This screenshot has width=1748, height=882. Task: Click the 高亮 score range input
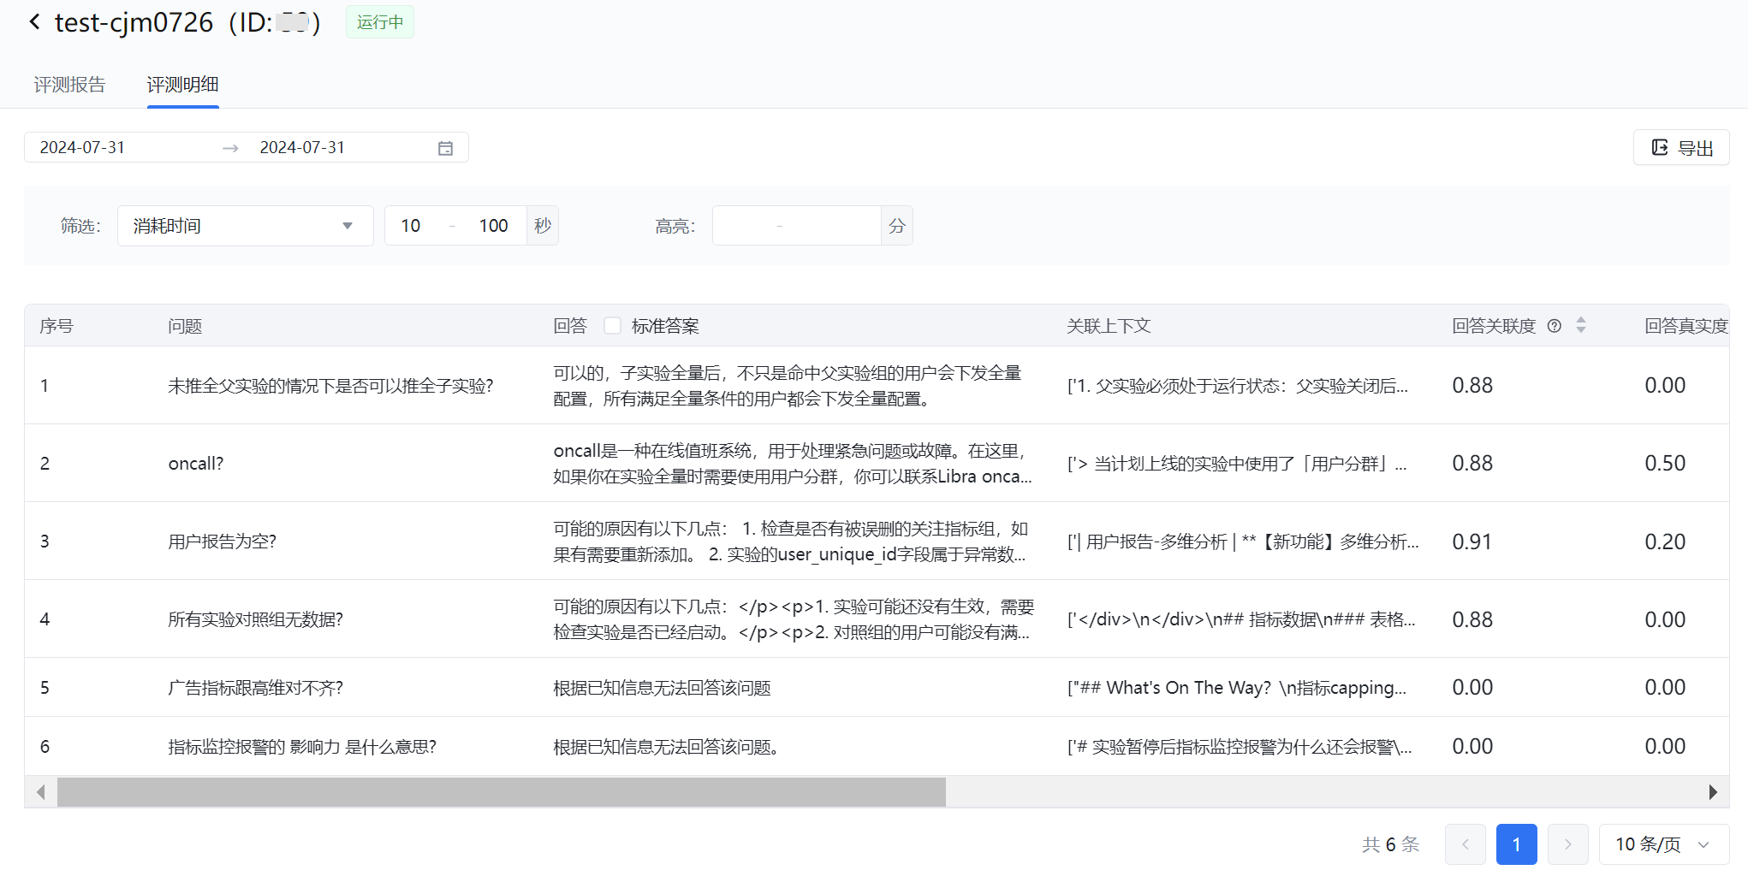(796, 226)
